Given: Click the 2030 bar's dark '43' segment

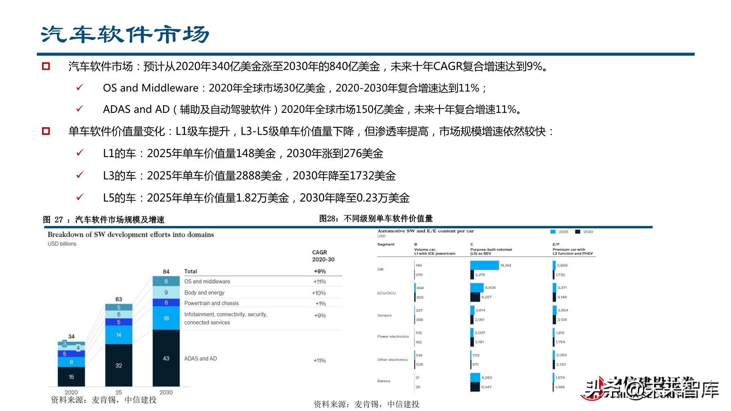Looking at the screenshot, I should (166, 358).
